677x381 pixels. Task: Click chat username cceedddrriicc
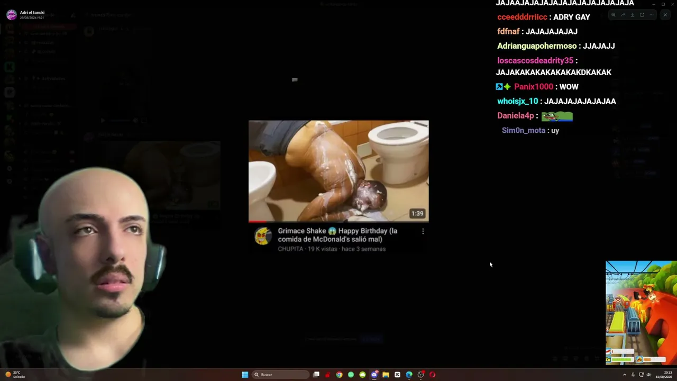522,17
